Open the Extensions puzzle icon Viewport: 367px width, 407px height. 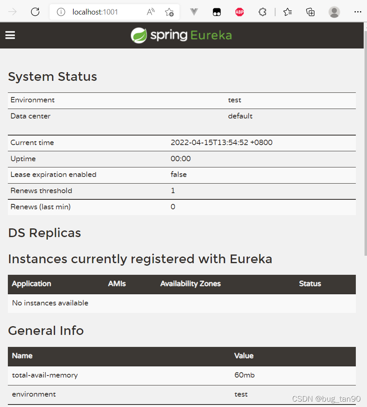point(262,12)
